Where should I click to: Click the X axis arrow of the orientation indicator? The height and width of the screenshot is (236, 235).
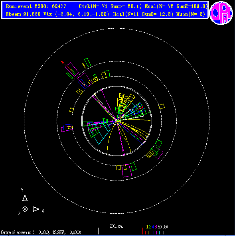click(x=36, y=209)
